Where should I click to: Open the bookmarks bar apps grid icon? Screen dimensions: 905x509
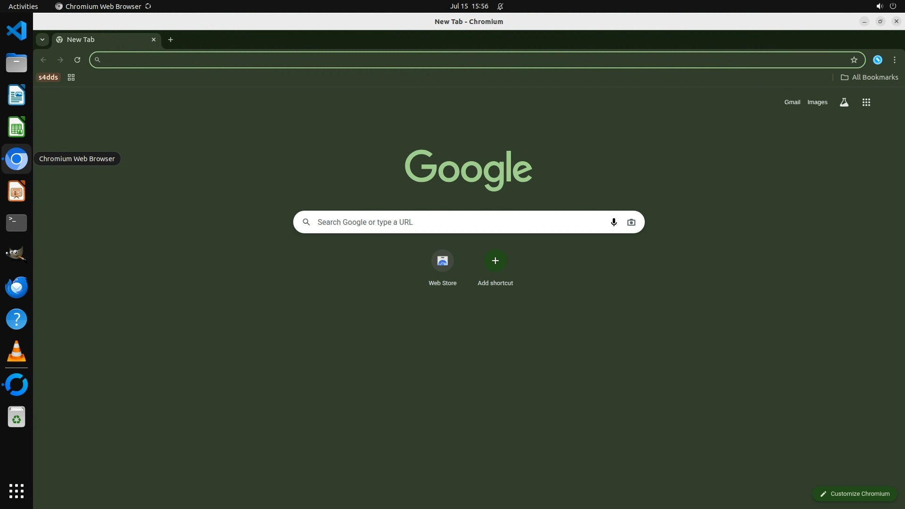(x=71, y=77)
